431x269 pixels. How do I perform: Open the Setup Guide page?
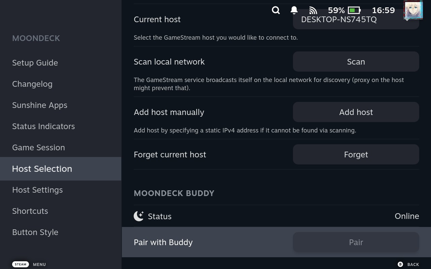(x=35, y=63)
